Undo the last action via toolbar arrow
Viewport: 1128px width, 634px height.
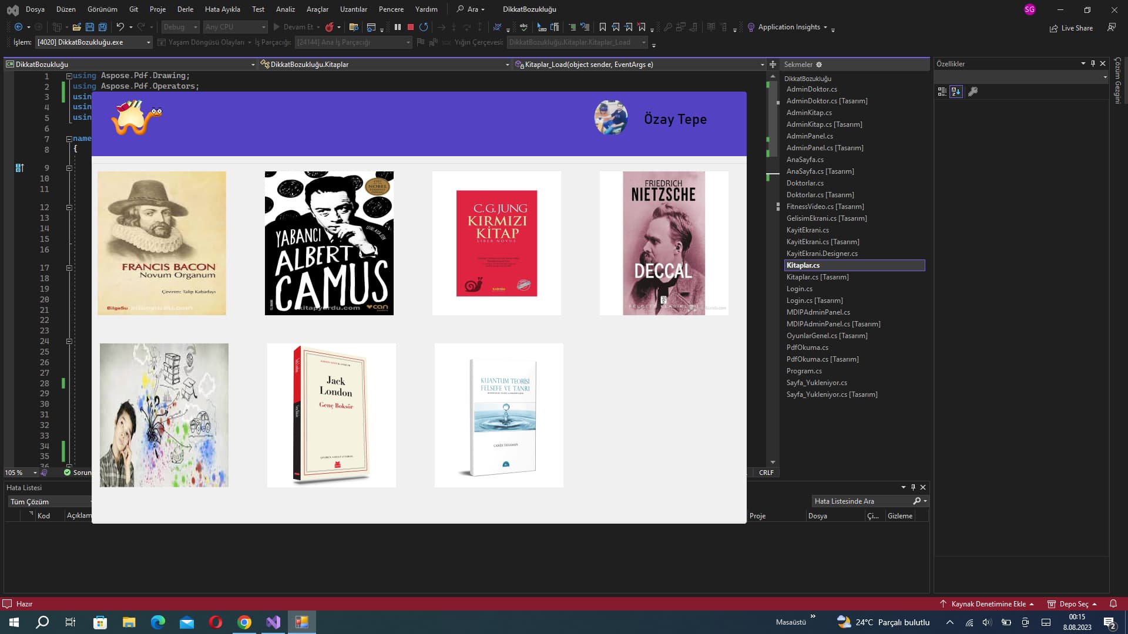120,27
